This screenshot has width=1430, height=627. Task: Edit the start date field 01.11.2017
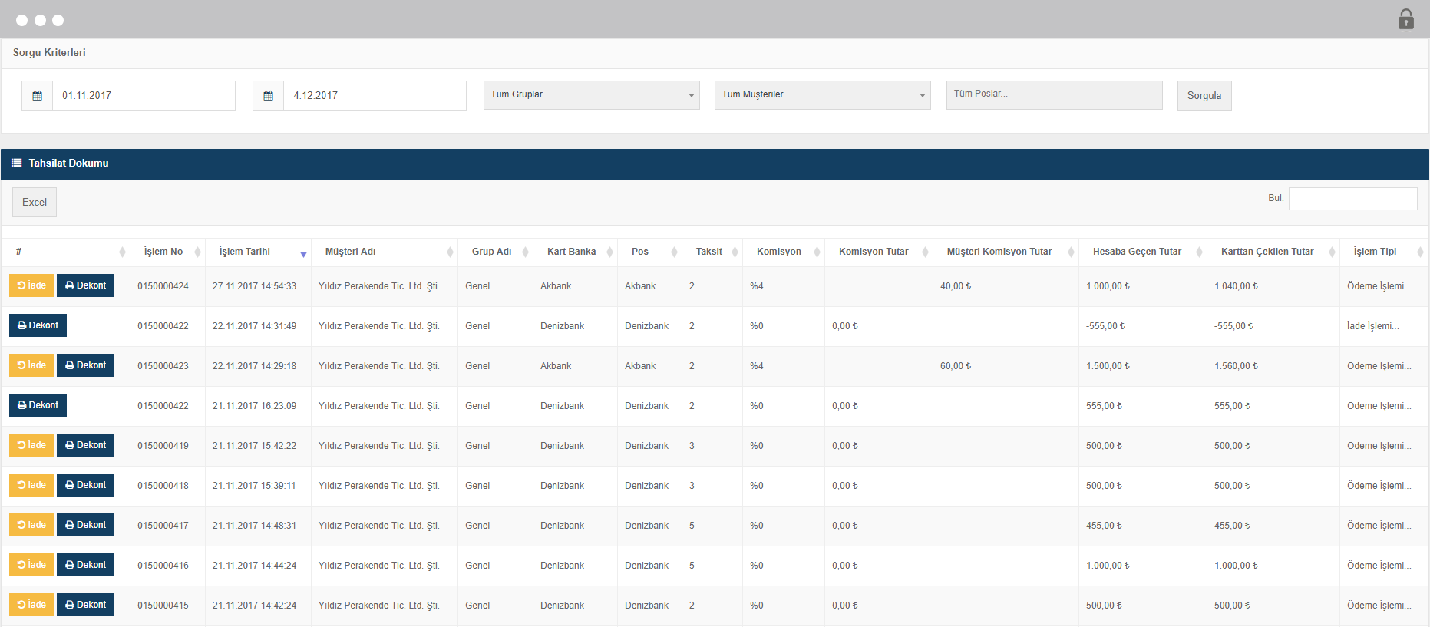(144, 96)
